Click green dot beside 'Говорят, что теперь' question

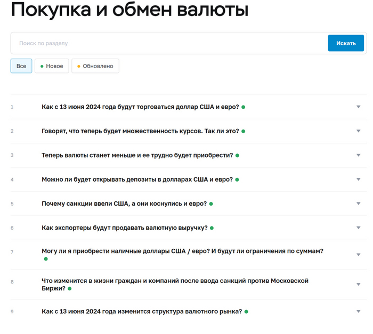point(243,131)
